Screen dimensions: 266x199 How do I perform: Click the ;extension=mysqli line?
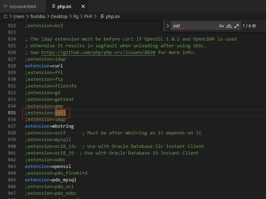pyautogui.click(x=48, y=140)
